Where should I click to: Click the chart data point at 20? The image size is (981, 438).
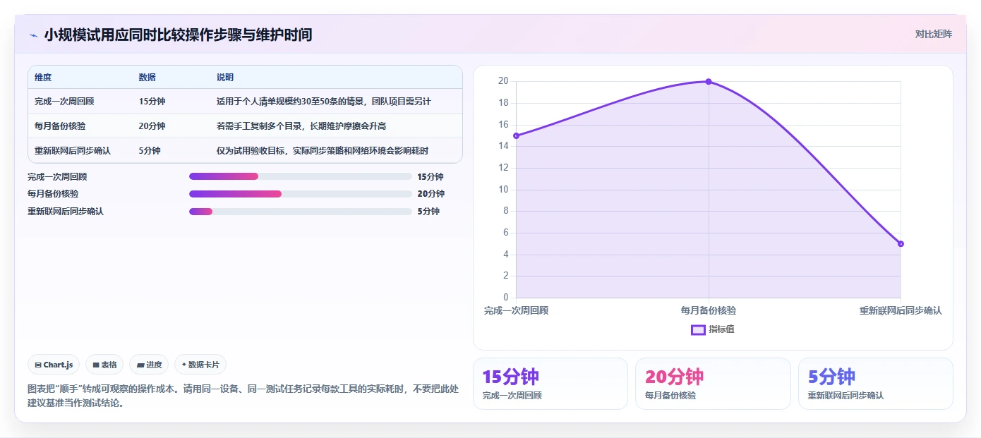point(709,82)
